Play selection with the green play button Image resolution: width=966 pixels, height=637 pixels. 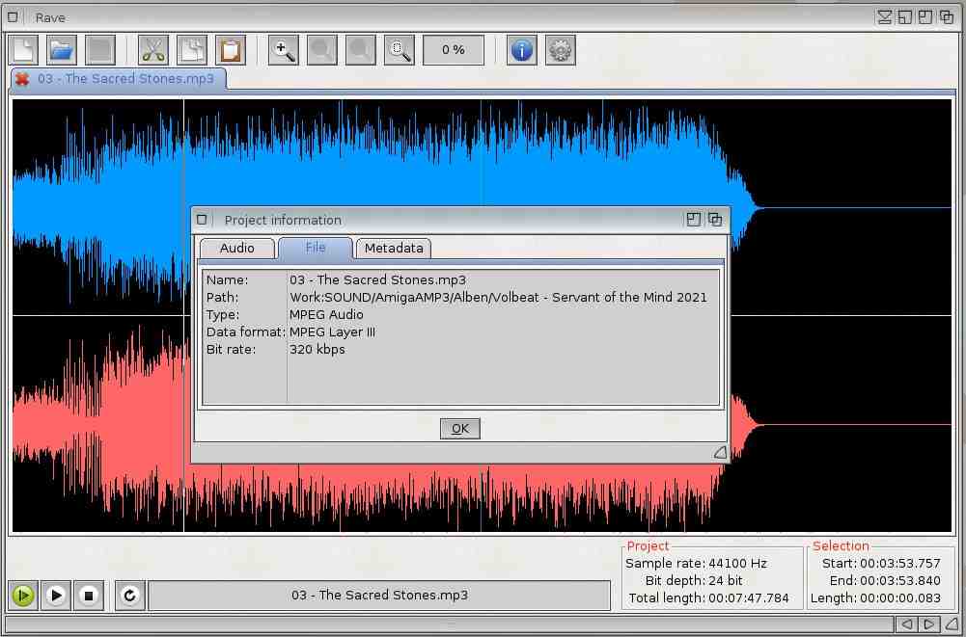point(23,596)
